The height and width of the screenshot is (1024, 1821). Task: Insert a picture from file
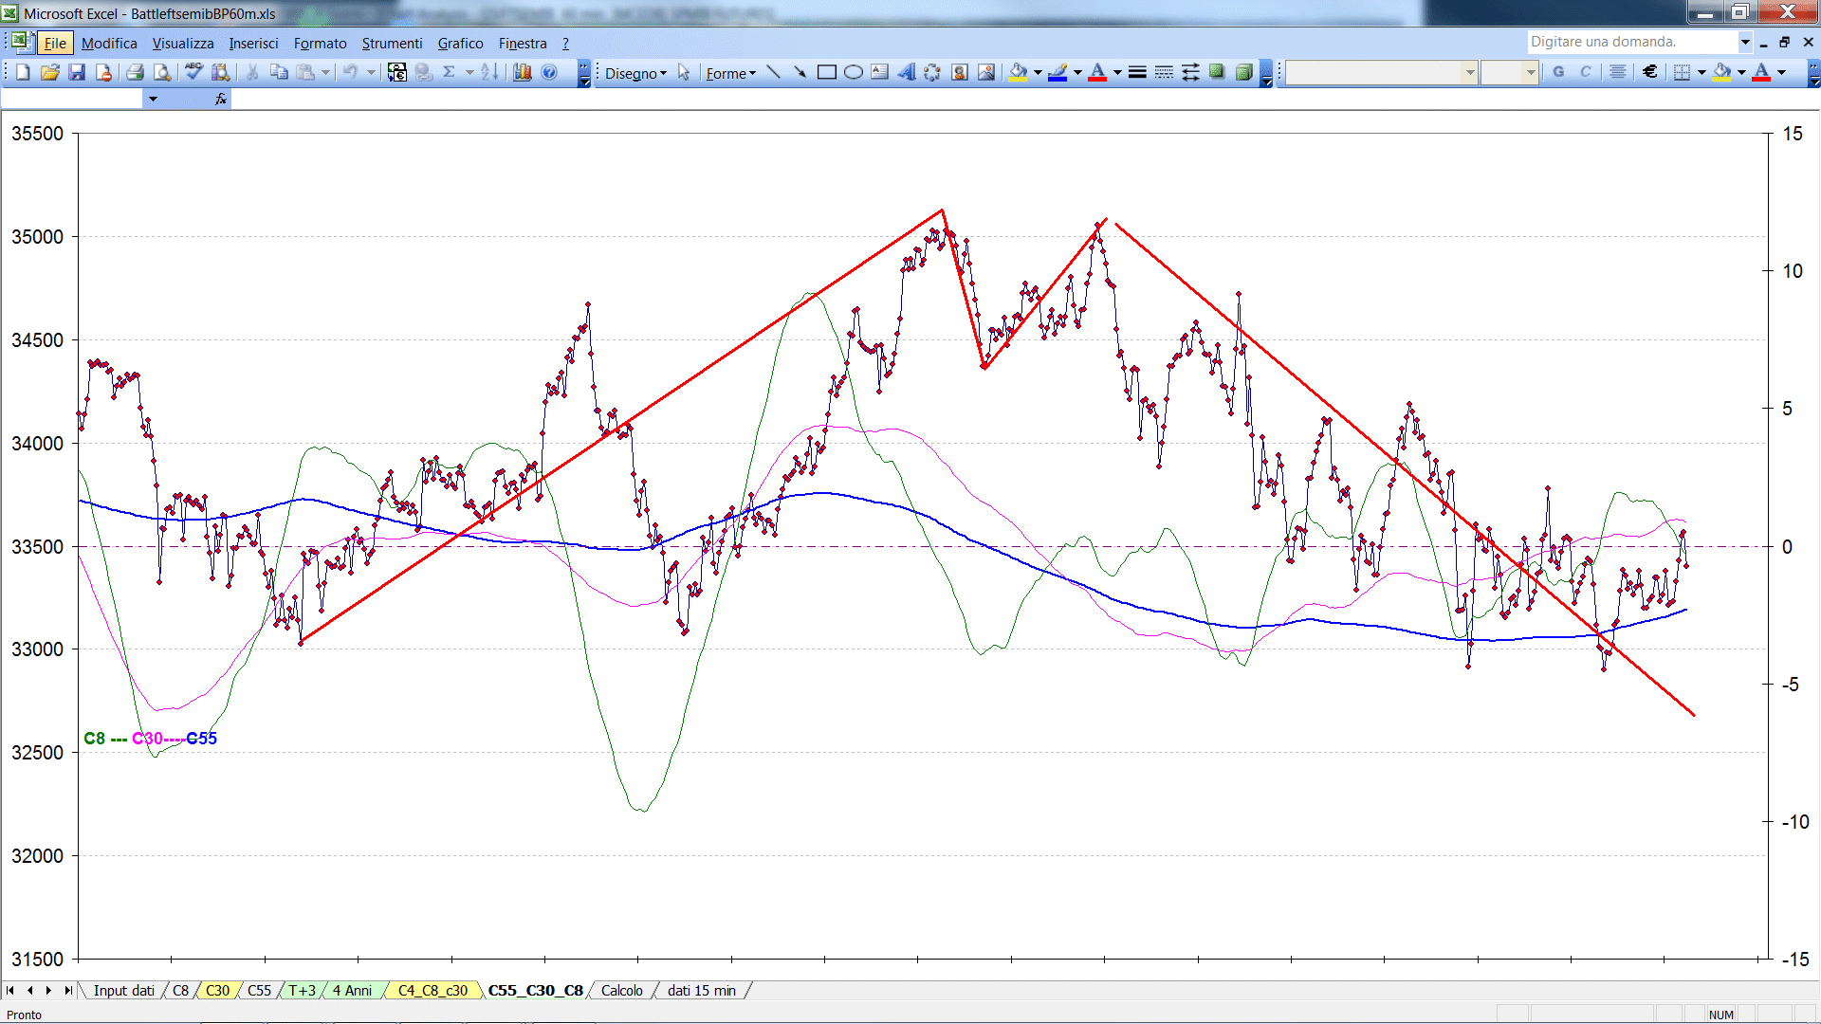986,72
